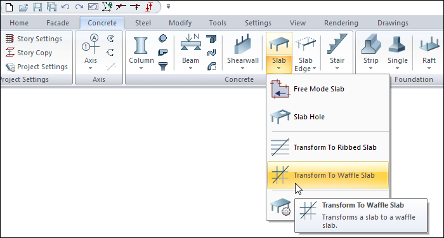This screenshot has width=444, height=238.
Task: Click the upward arrow to red node icon
Action: click(135, 6)
